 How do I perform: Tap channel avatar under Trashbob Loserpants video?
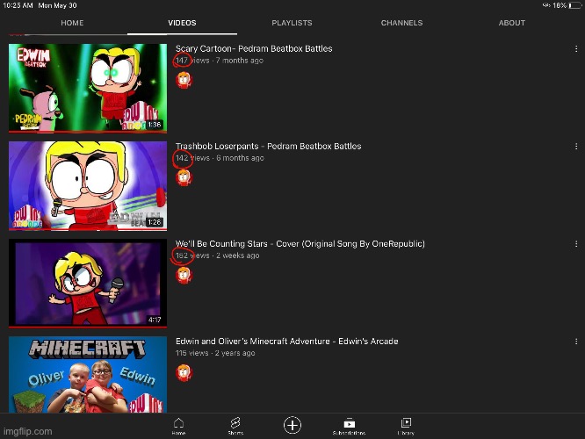coord(184,177)
